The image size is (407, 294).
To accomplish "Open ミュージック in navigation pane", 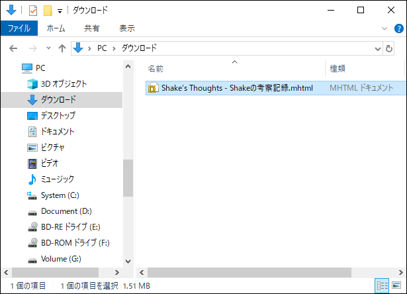I will coord(58,179).
